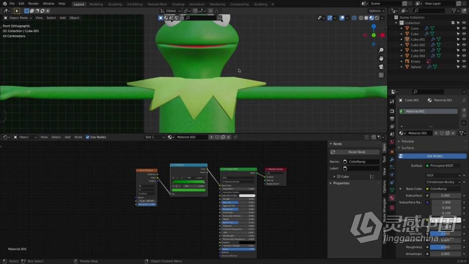This screenshot has width=469, height=264.
Task: Click the pan view hand icon
Action: [381, 59]
